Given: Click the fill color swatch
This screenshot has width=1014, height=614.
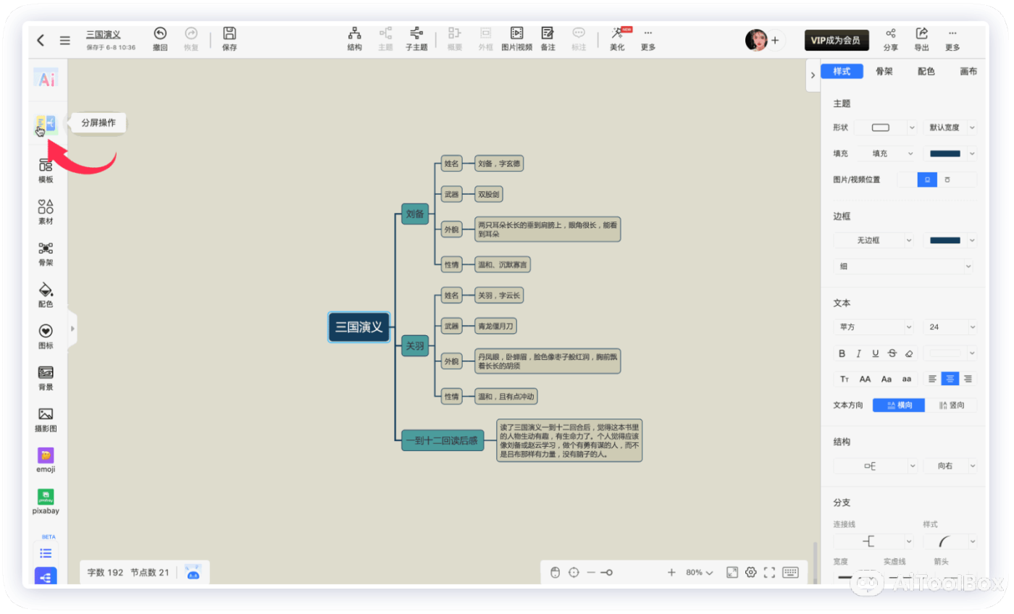Looking at the screenshot, I should 944,153.
